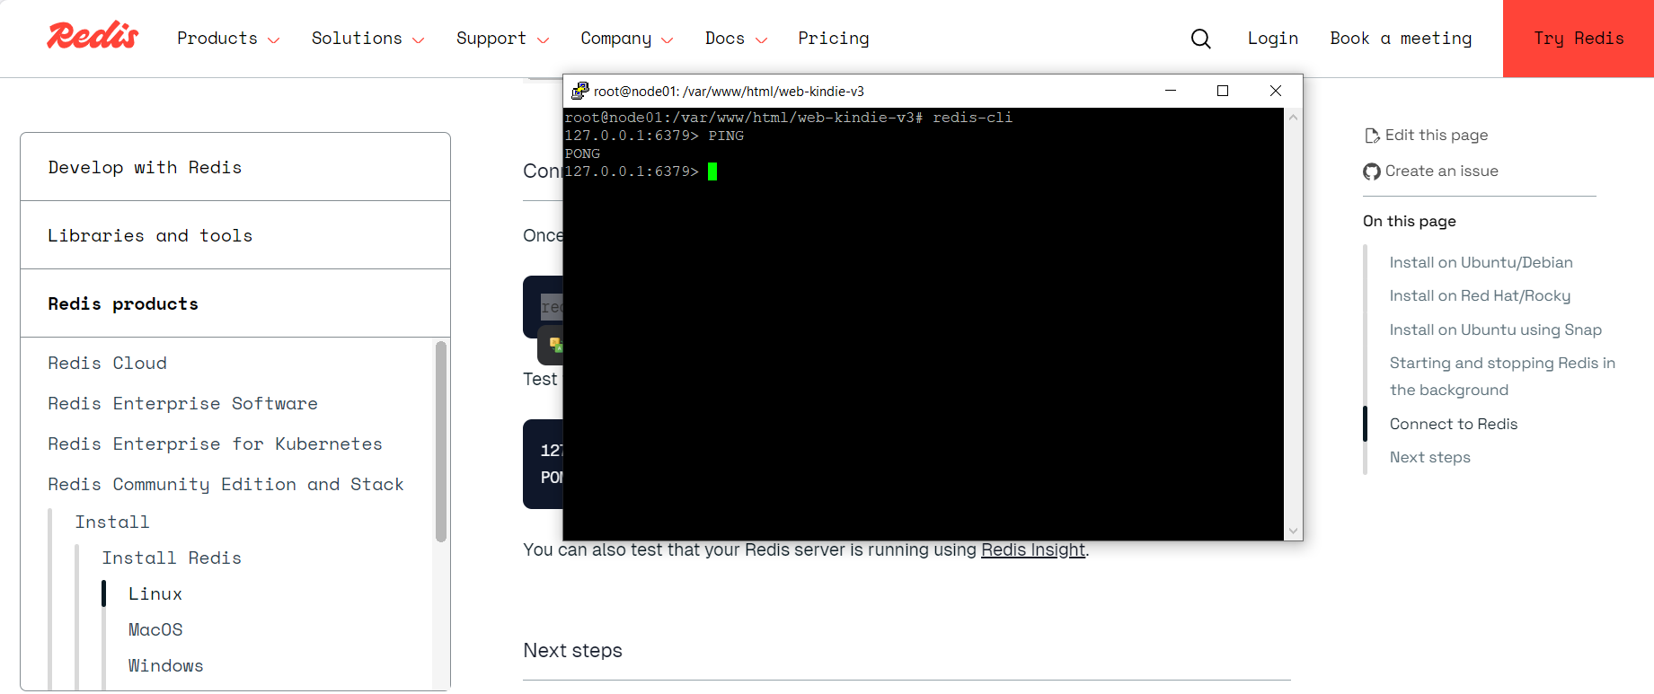Click Book a meeting

tap(1401, 39)
